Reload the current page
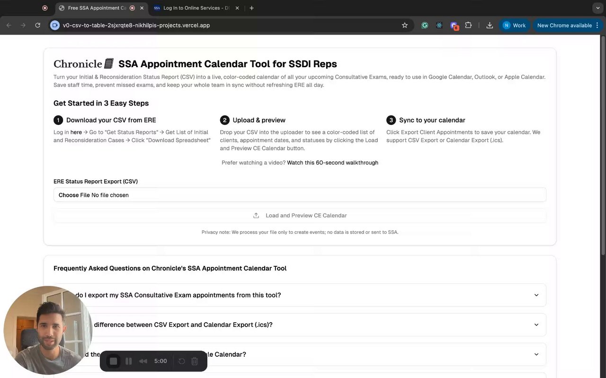The height and width of the screenshot is (378, 606). click(38, 25)
